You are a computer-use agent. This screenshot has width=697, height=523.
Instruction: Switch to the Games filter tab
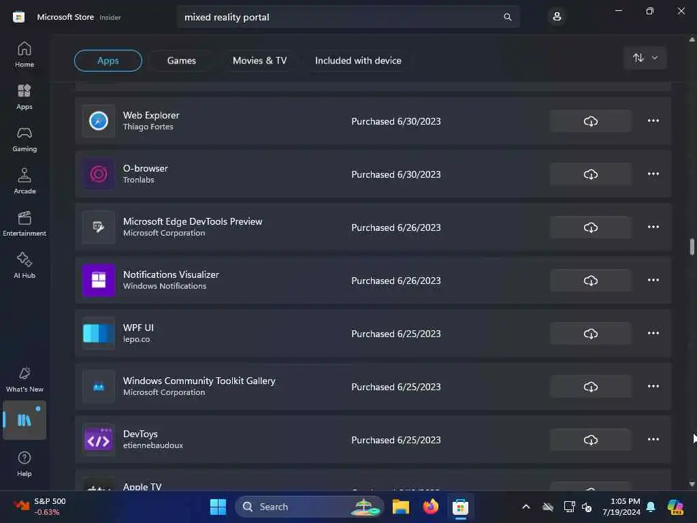tap(181, 61)
